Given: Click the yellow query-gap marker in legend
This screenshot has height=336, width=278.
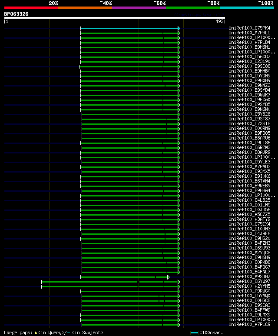Looking at the screenshot, I should click(x=36, y=333).
